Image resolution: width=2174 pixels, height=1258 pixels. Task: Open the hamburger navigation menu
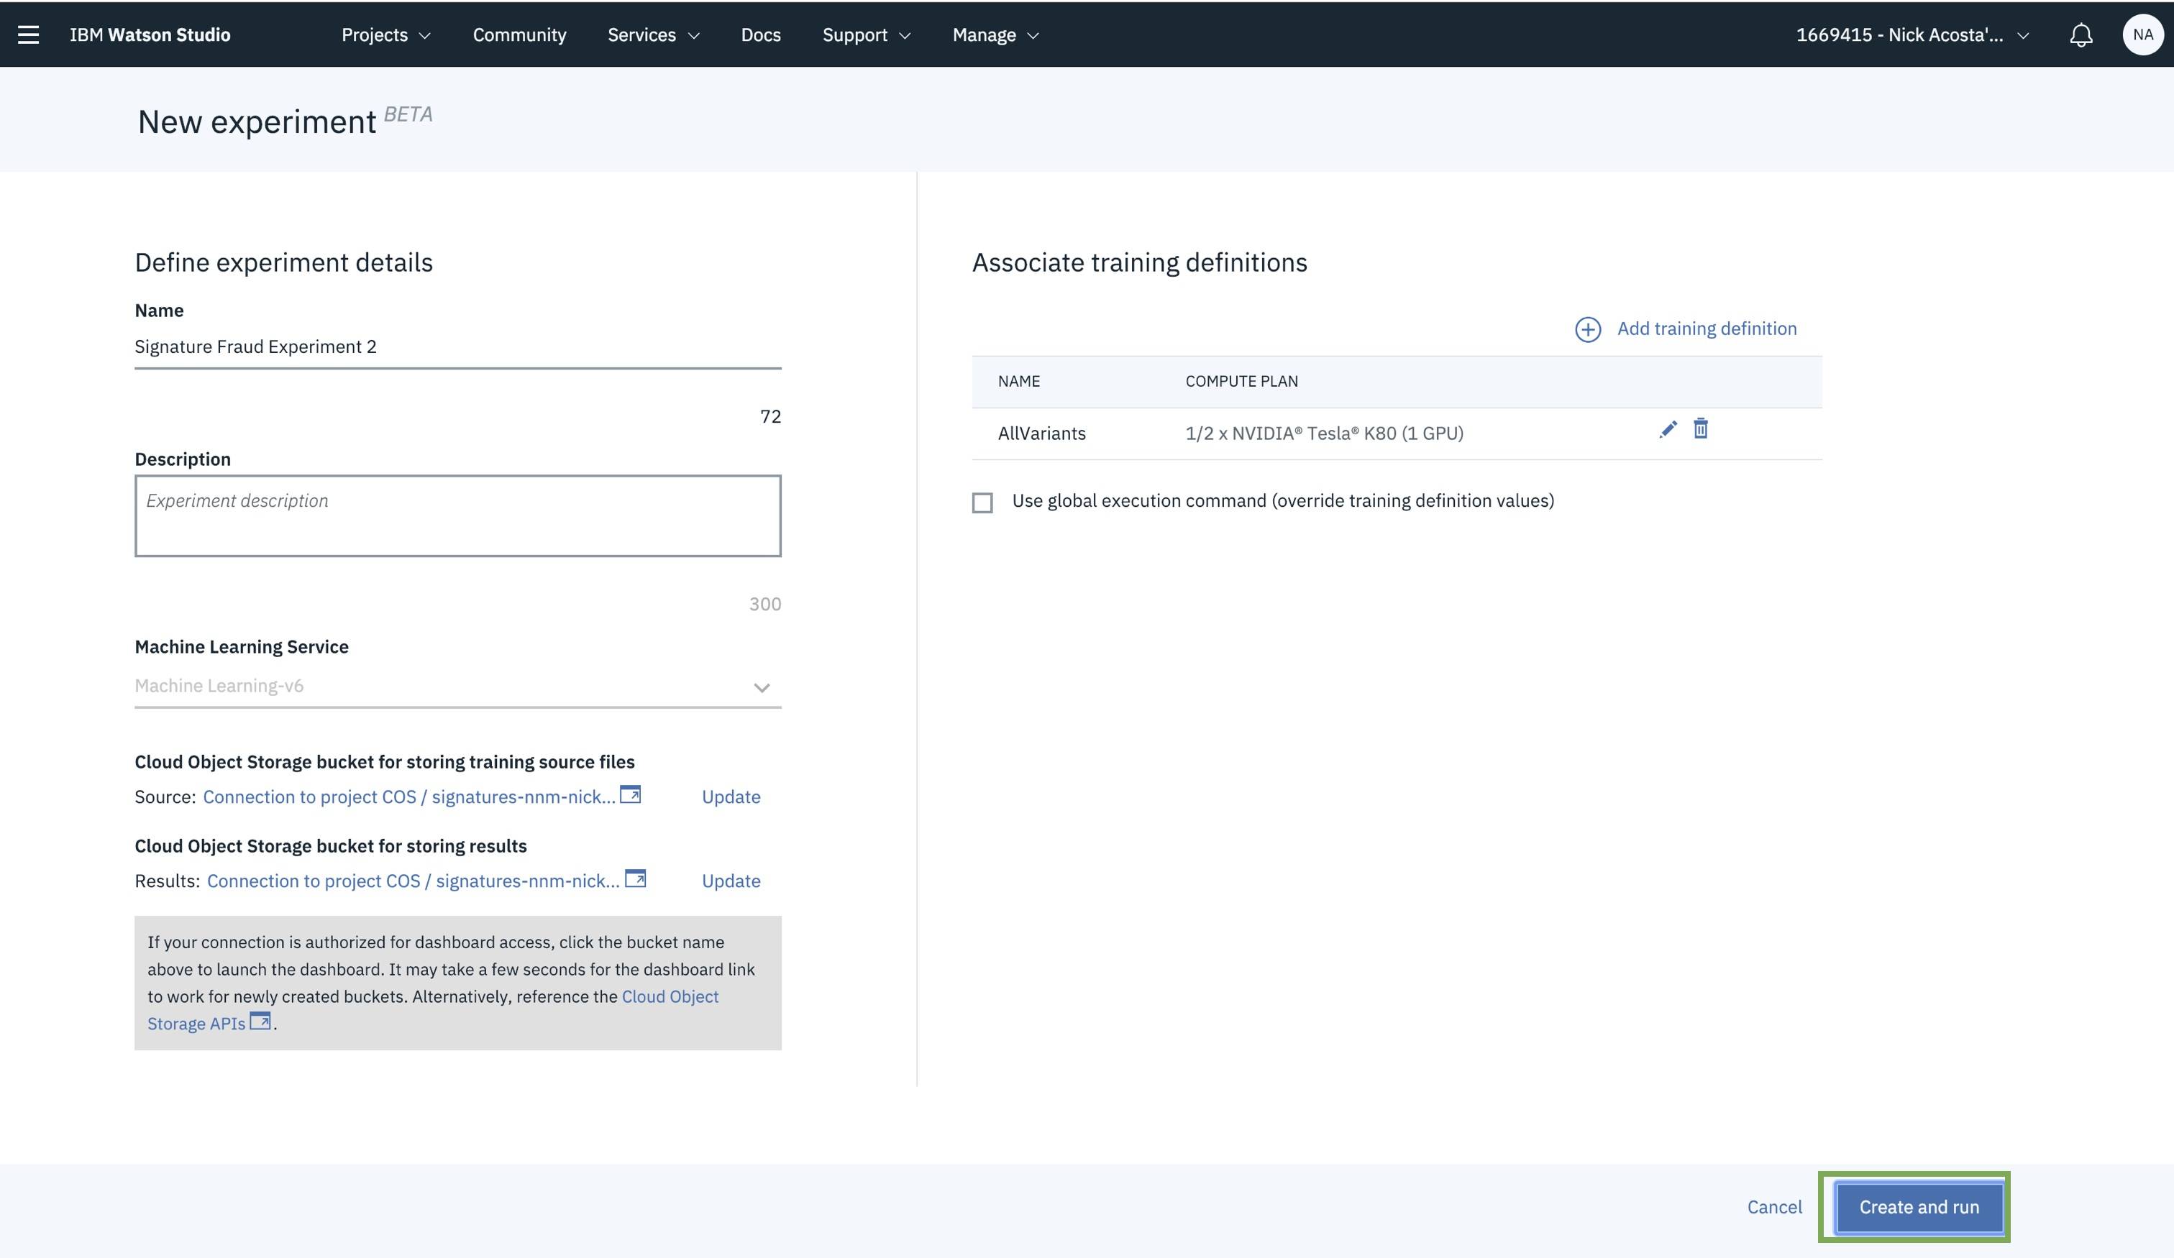(29, 35)
